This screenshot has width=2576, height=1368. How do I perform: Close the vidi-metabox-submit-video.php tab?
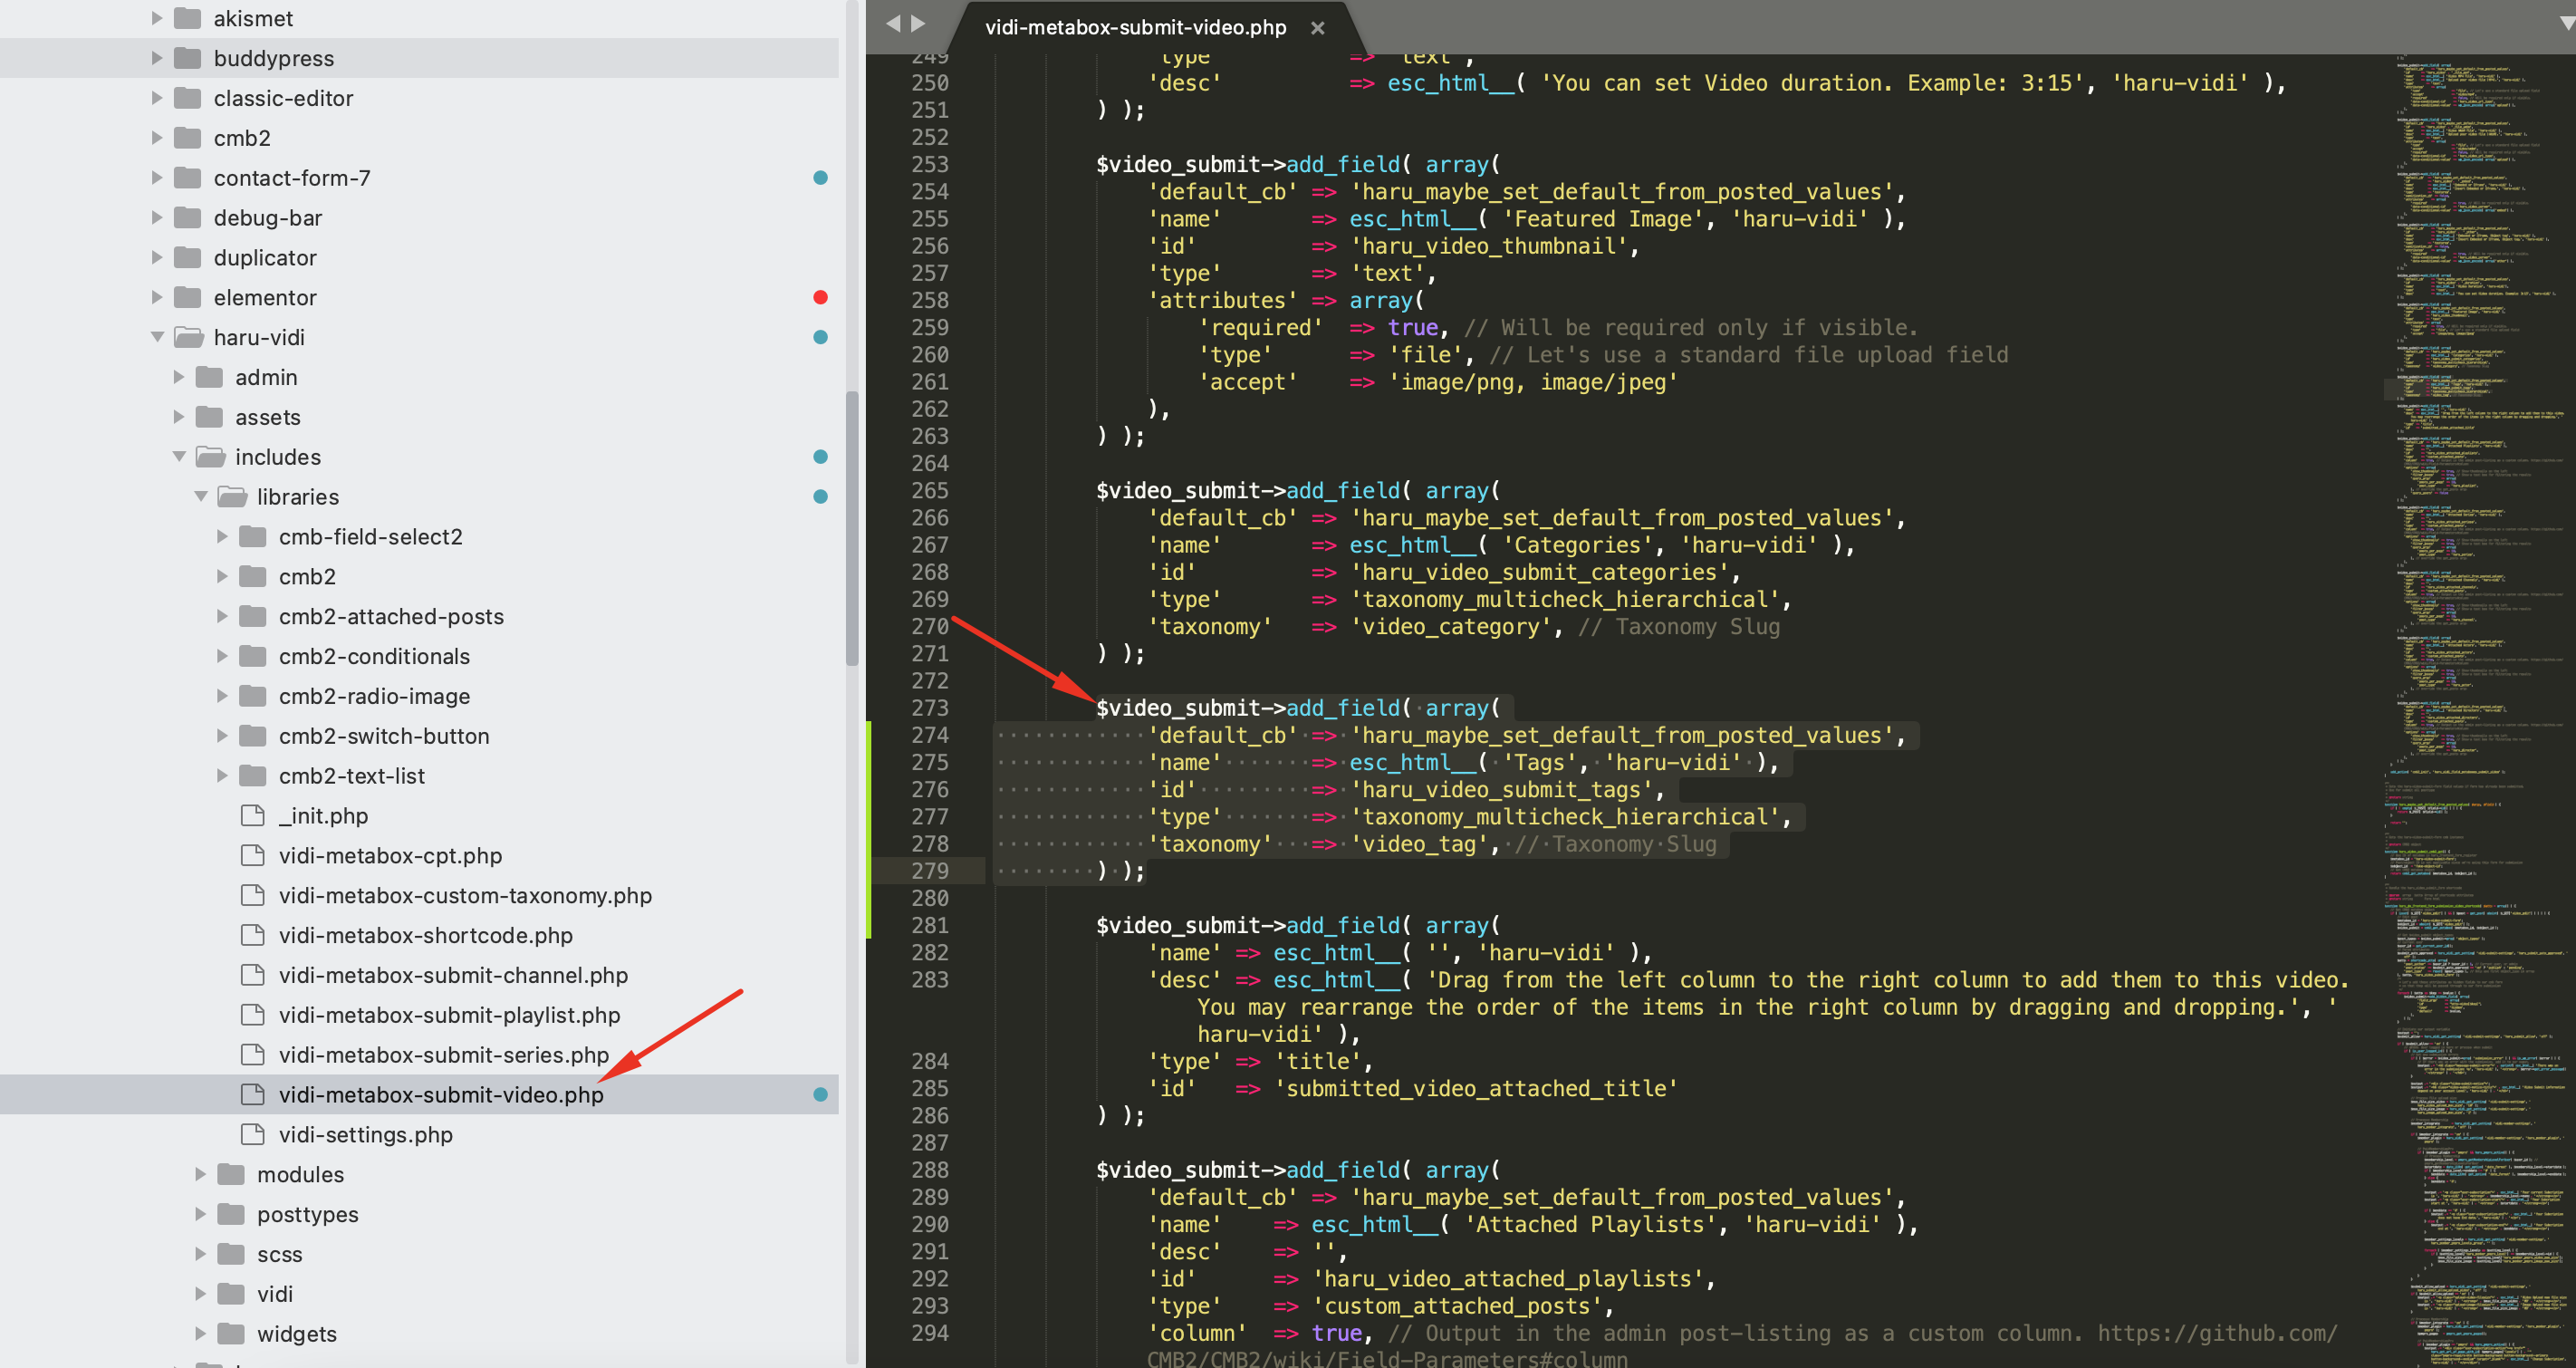(1318, 28)
